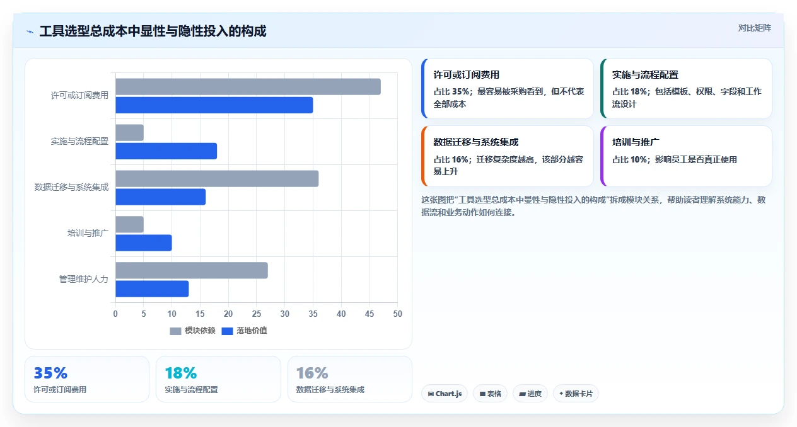The height and width of the screenshot is (427, 797).
Task: Click the x-axis tick label 50
Action: pyautogui.click(x=397, y=314)
